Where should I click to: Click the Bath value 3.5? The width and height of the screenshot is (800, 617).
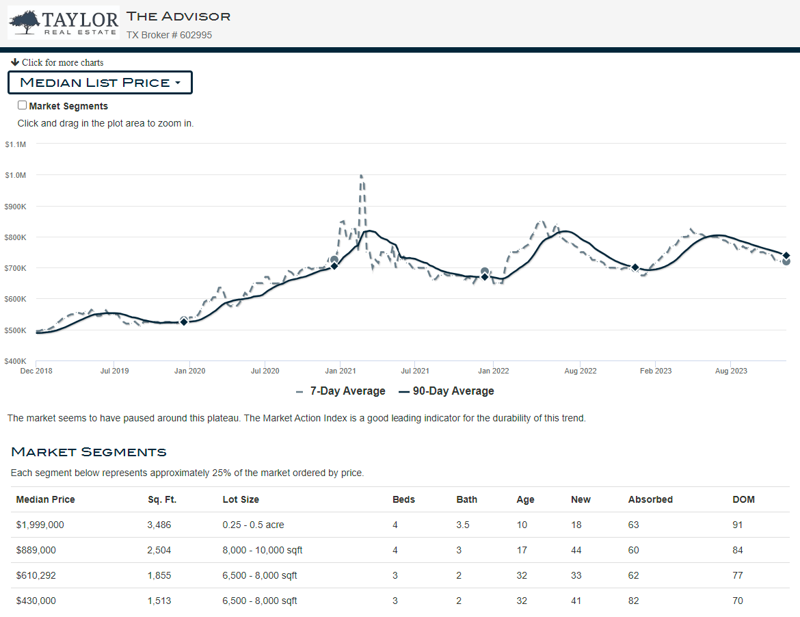point(463,525)
